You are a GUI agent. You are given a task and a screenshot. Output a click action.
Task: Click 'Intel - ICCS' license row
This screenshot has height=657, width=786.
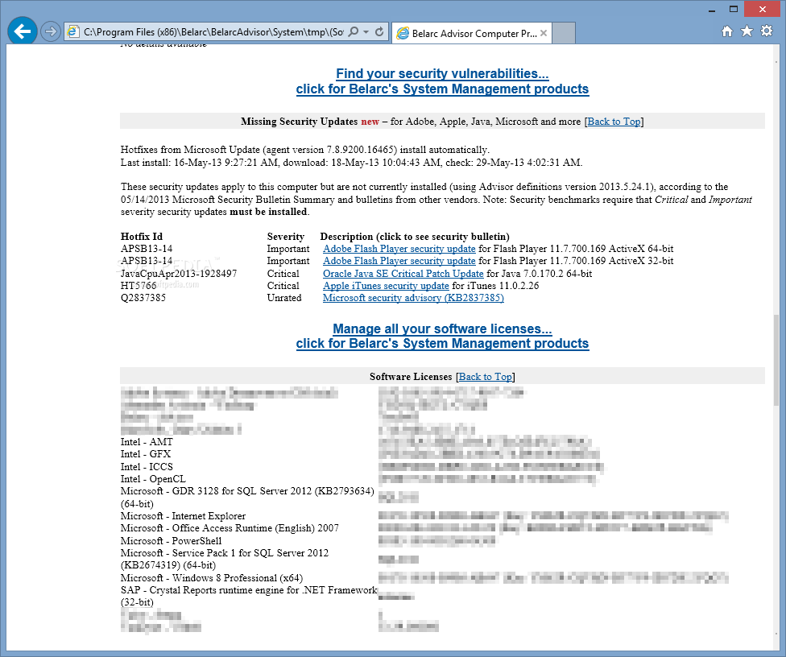tap(147, 466)
